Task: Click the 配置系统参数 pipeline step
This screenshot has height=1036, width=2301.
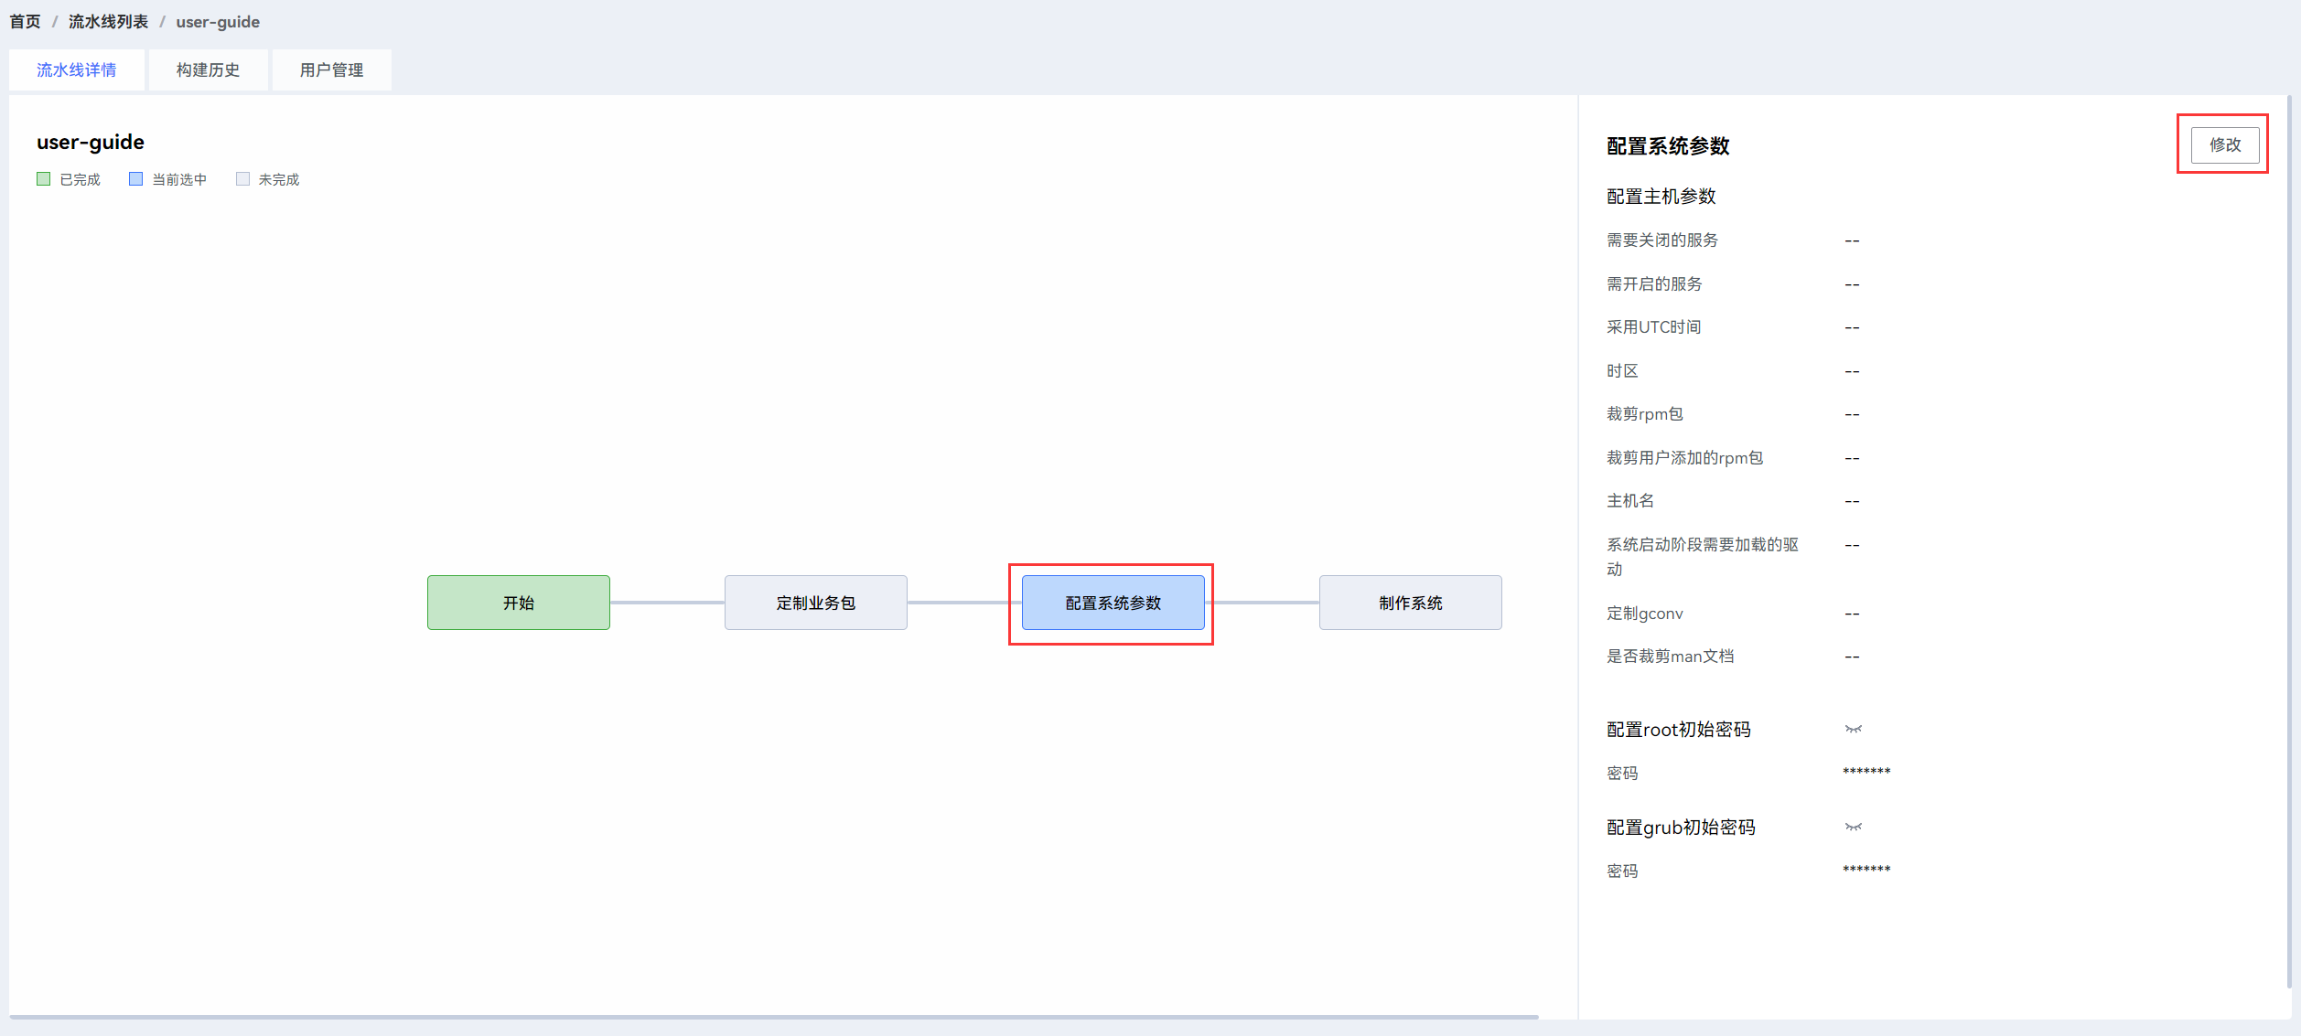Action: pyautogui.click(x=1113, y=603)
